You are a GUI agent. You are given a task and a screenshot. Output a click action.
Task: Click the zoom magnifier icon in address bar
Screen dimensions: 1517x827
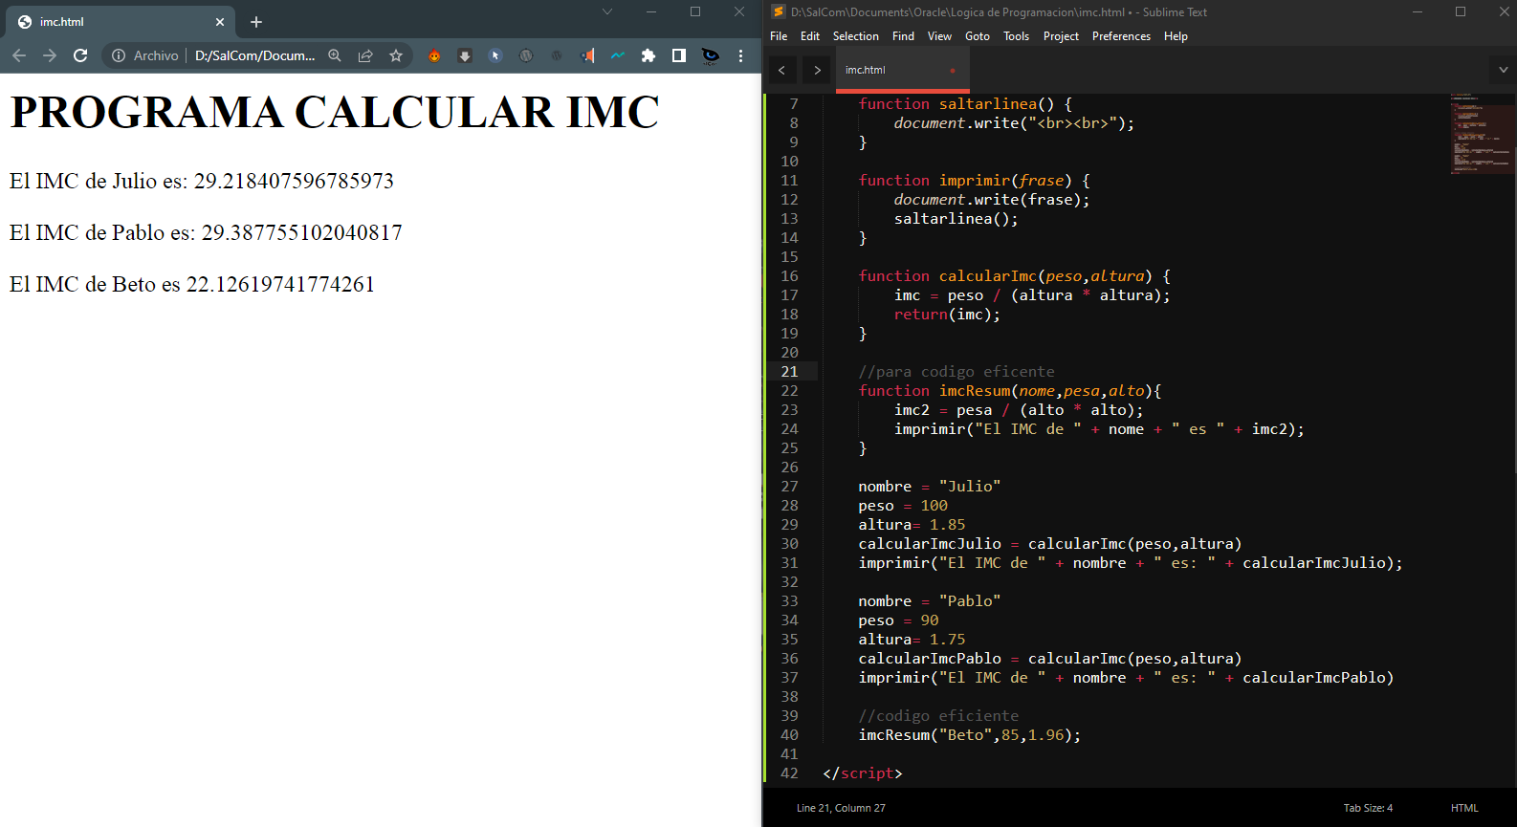coord(335,55)
